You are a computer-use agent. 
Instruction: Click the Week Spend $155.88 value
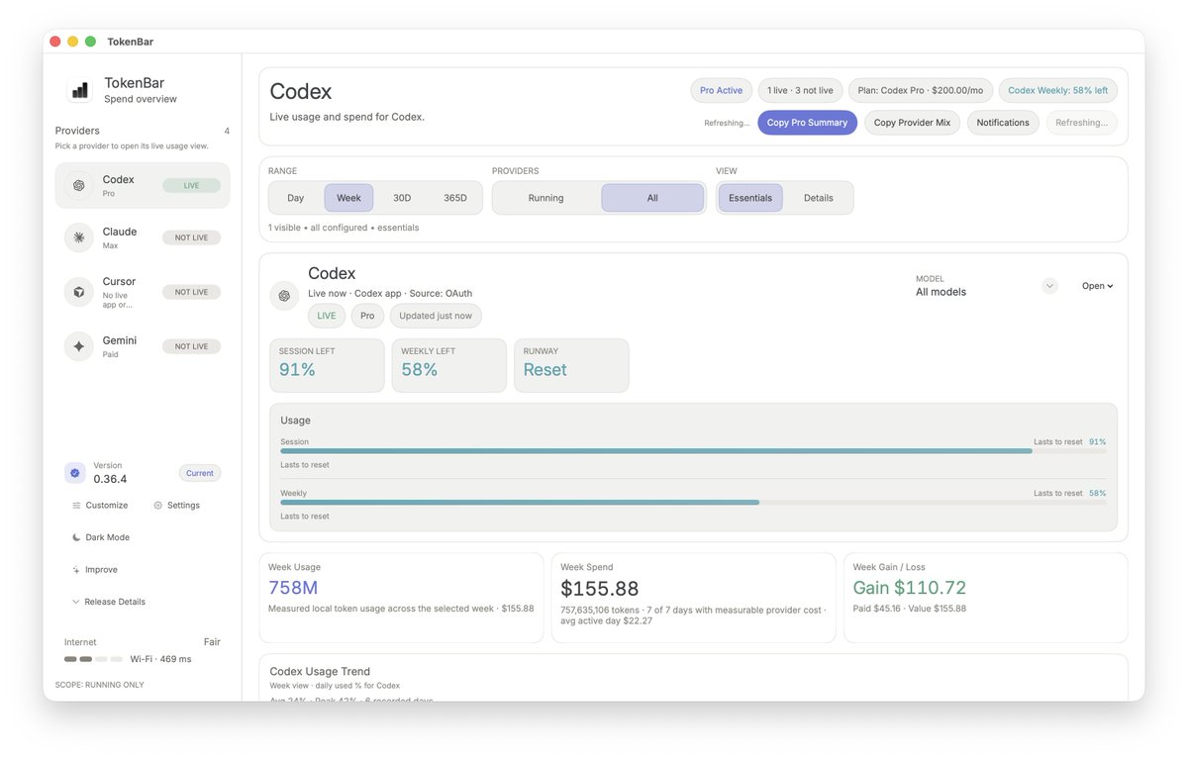click(600, 589)
